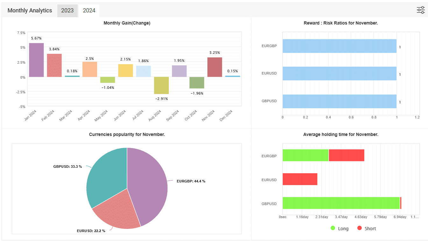Select the 2024 tab
Image resolution: width=428 pixels, height=241 pixels.
point(89,11)
